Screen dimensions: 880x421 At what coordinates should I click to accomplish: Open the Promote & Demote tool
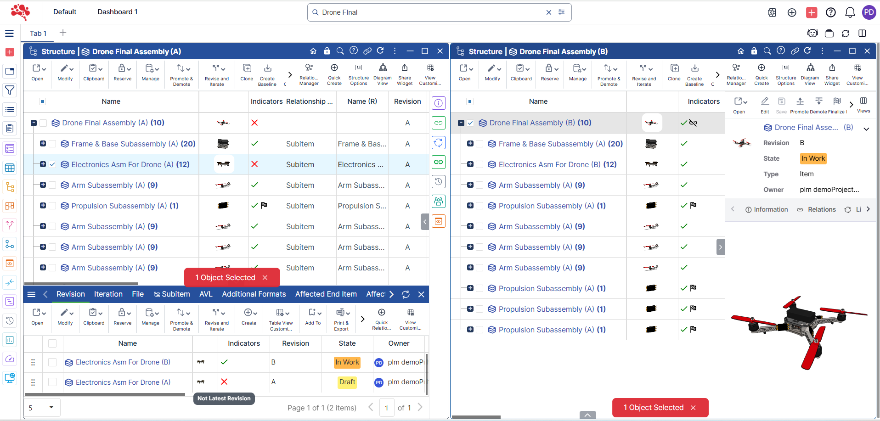point(181,75)
